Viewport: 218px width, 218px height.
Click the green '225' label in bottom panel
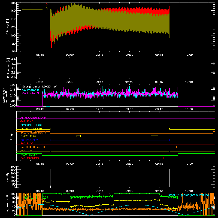[x=46, y=198]
